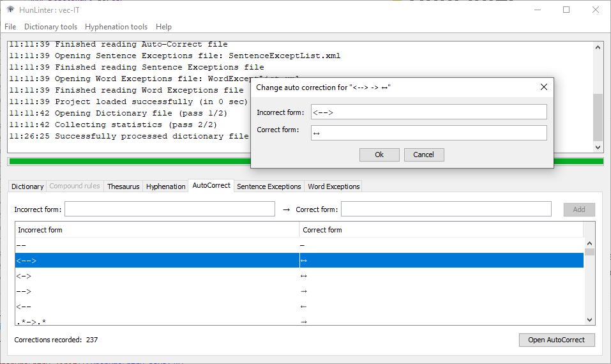The height and width of the screenshot is (364, 611).
Task: Select the '.*->.*' correction row
Action: (299, 321)
